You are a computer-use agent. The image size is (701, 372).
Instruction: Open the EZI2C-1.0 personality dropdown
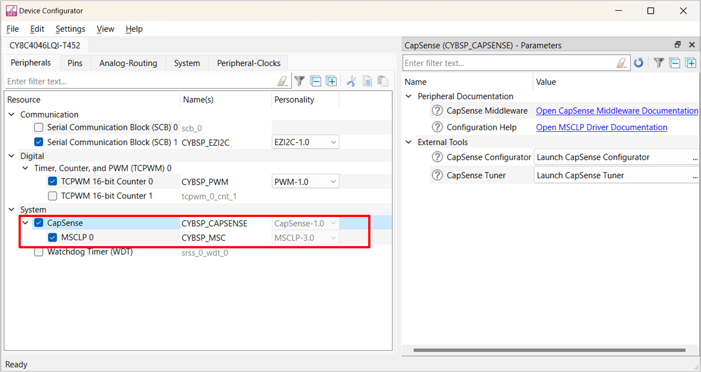pyautogui.click(x=305, y=142)
